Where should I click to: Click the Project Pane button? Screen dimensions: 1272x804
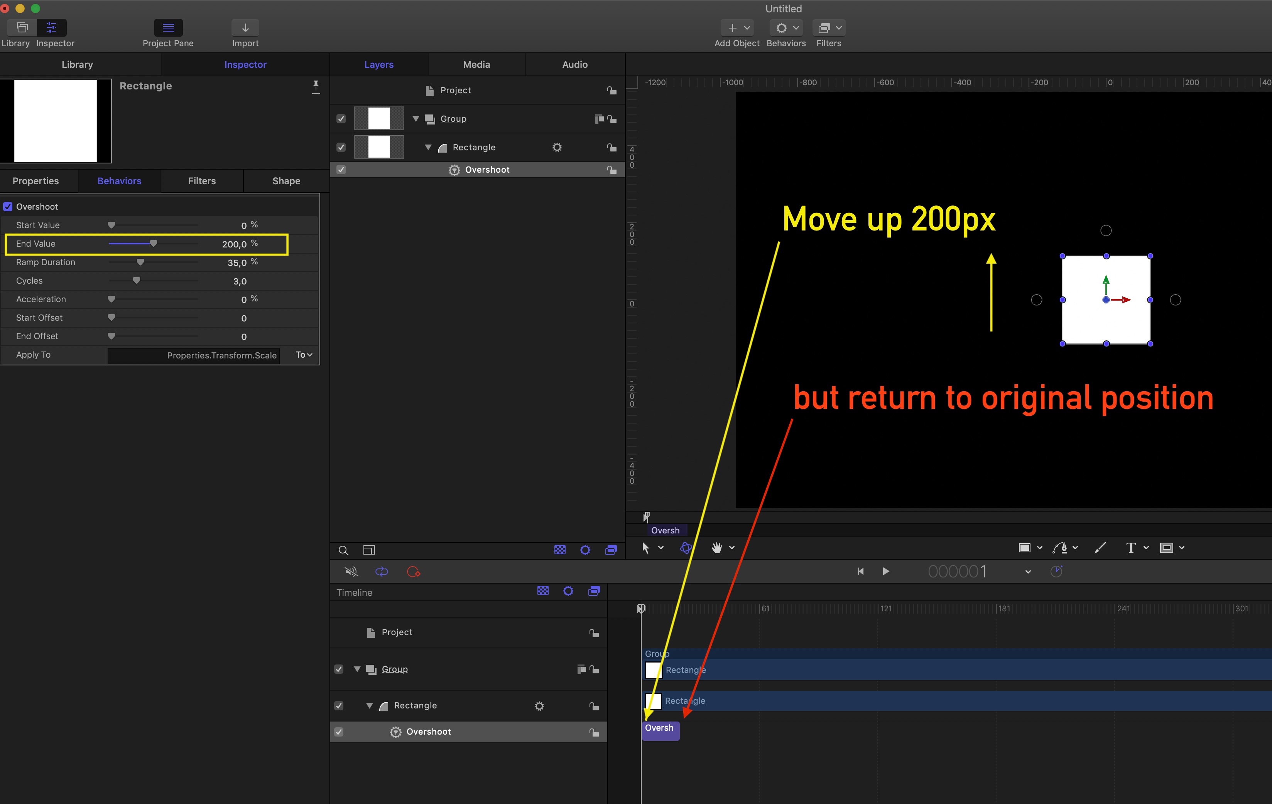click(x=168, y=28)
